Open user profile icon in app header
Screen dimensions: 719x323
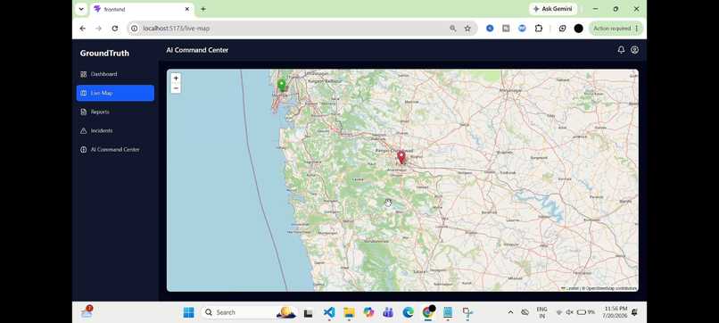coord(634,50)
